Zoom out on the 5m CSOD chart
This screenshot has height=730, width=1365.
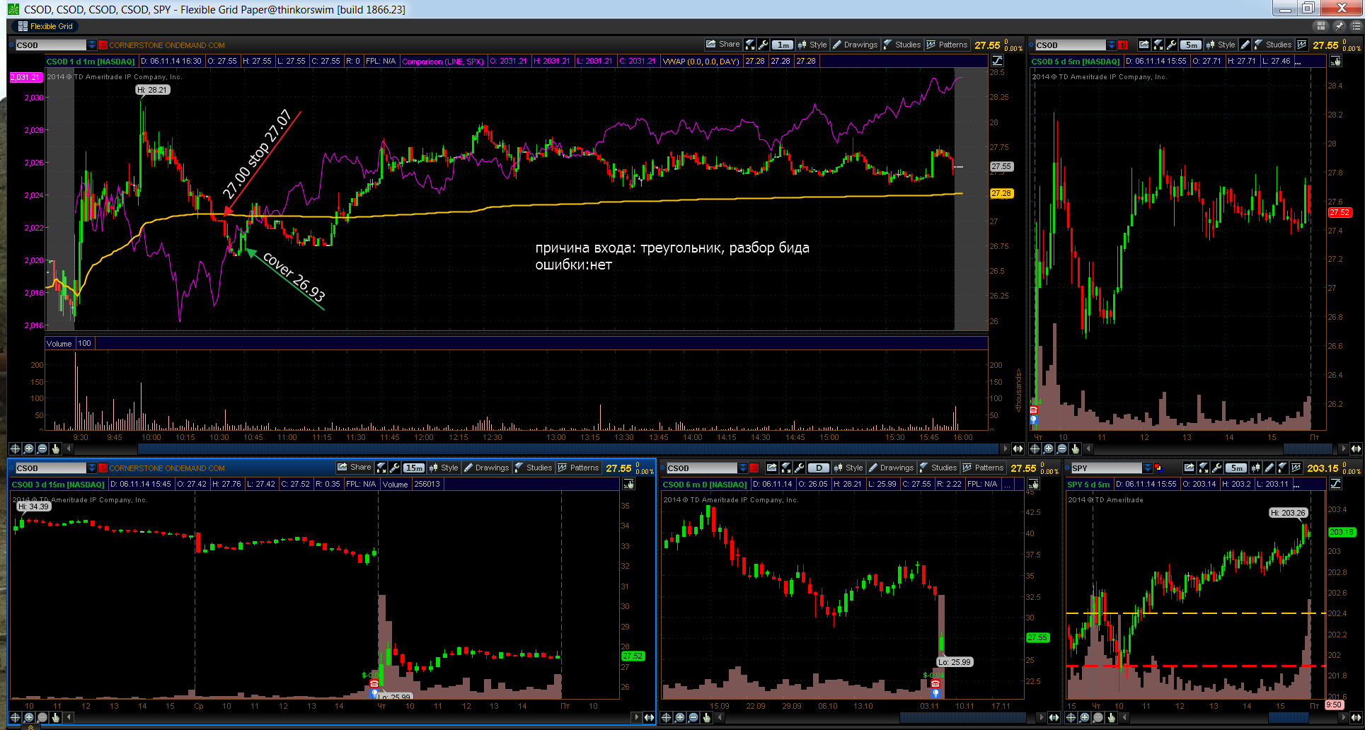(x=1062, y=448)
